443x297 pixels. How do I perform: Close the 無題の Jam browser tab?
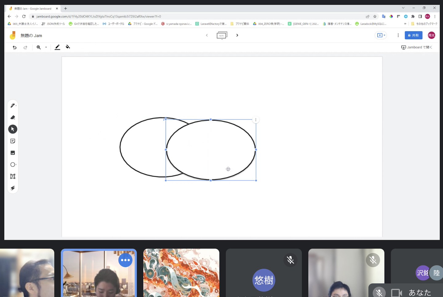coord(57,9)
